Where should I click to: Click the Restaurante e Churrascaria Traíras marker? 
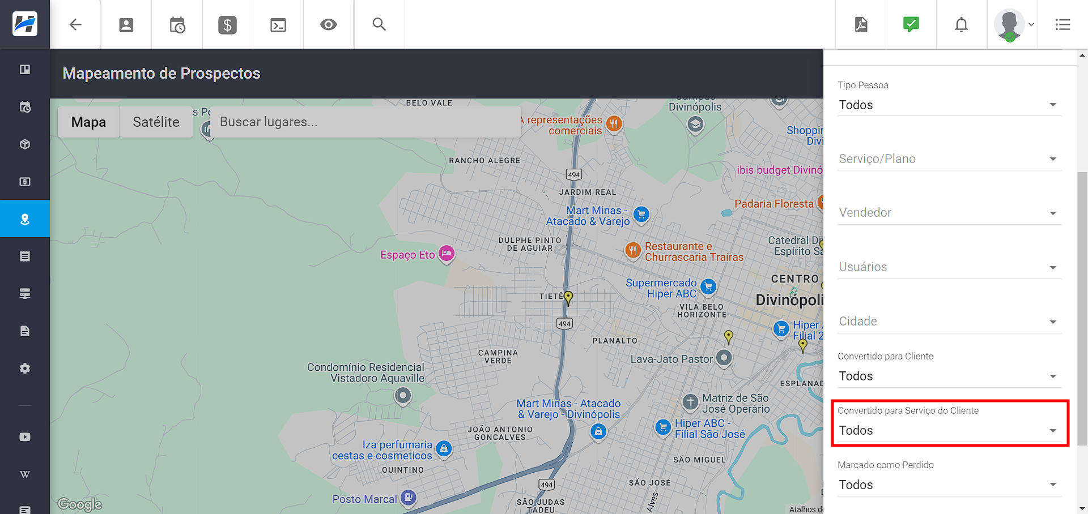pyautogui.click(x=633, y=250)
